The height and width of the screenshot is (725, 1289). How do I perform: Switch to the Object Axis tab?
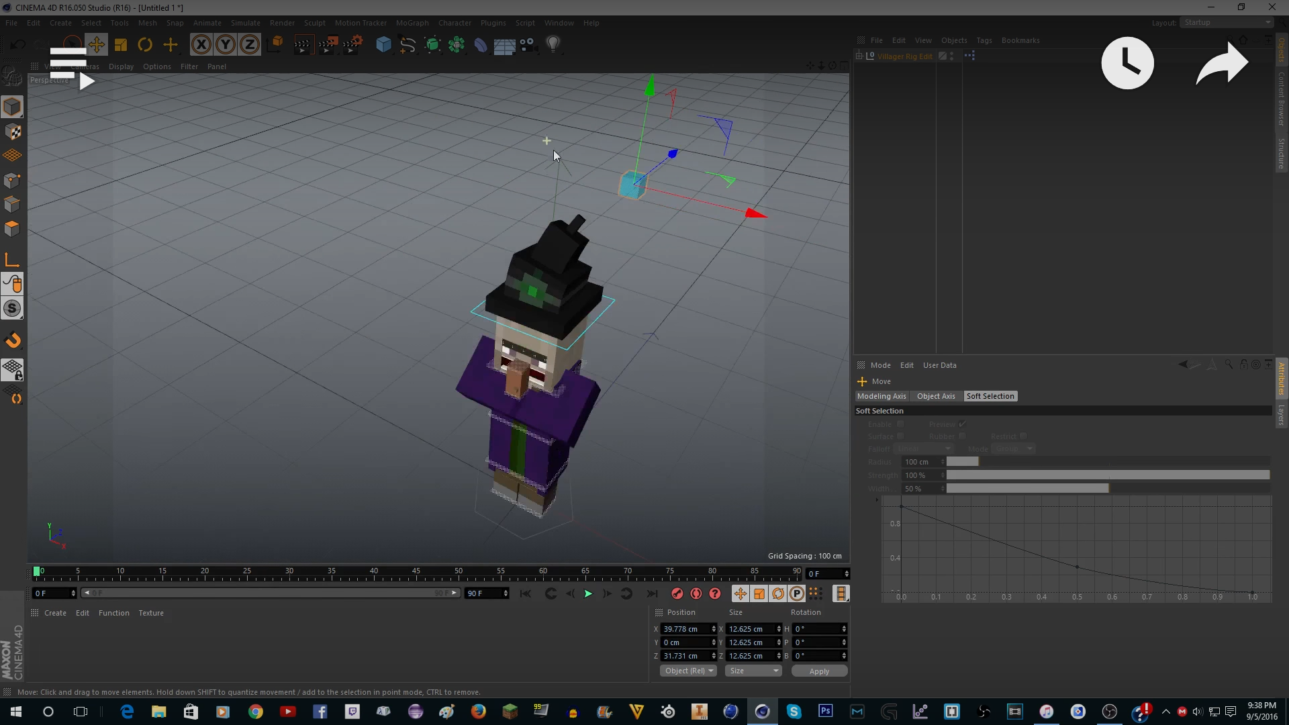(x=936, y=396)
